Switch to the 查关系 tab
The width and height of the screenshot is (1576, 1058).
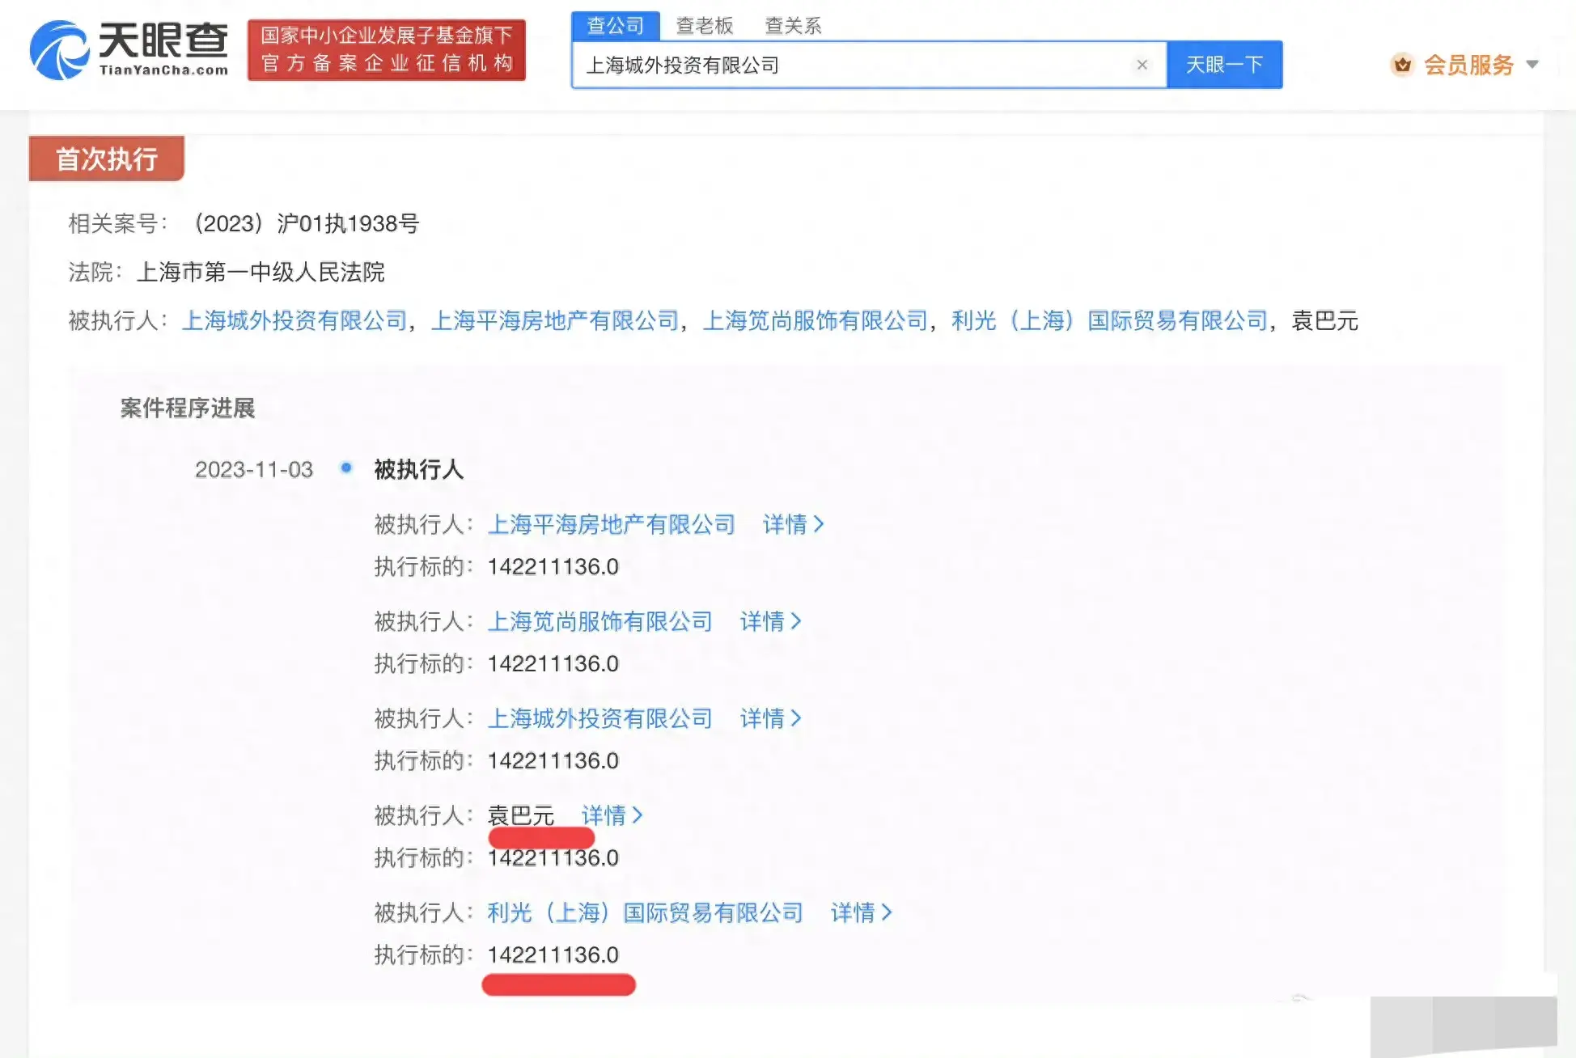(793, 26)
